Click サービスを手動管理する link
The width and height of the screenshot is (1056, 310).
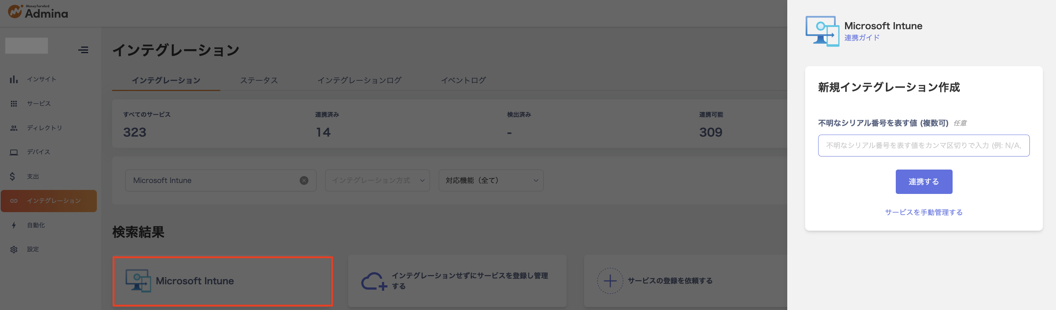tap(923, 212)
